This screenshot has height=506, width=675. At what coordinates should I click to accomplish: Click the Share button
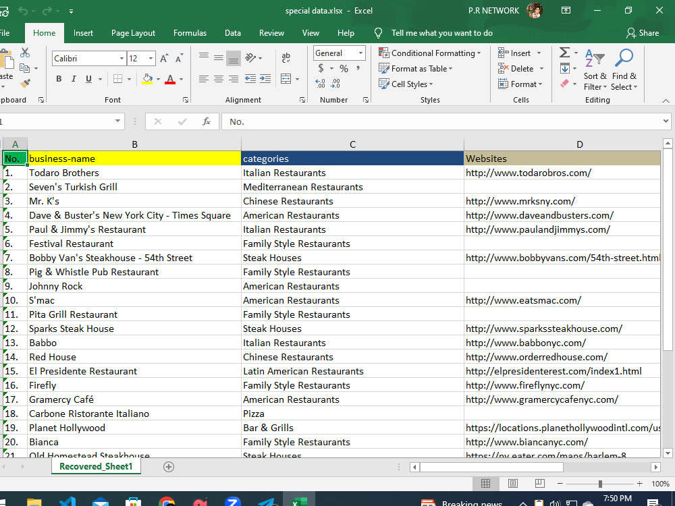click(643, 33)
